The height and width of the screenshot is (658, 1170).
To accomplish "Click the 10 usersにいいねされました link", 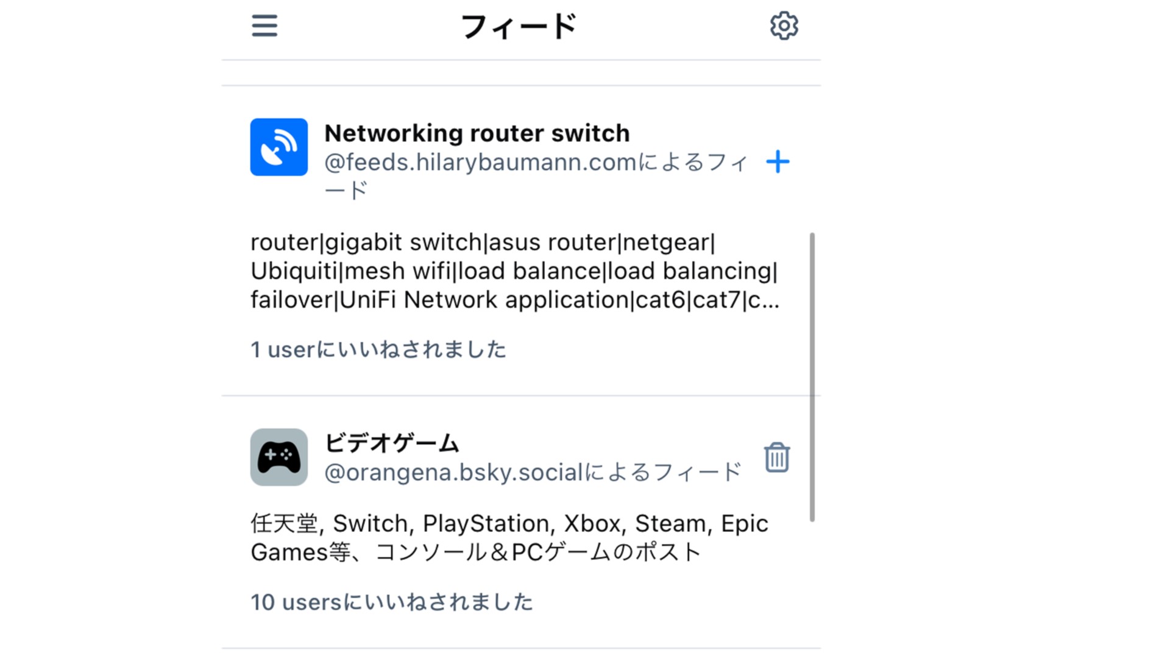I will [x=391, y=601].
